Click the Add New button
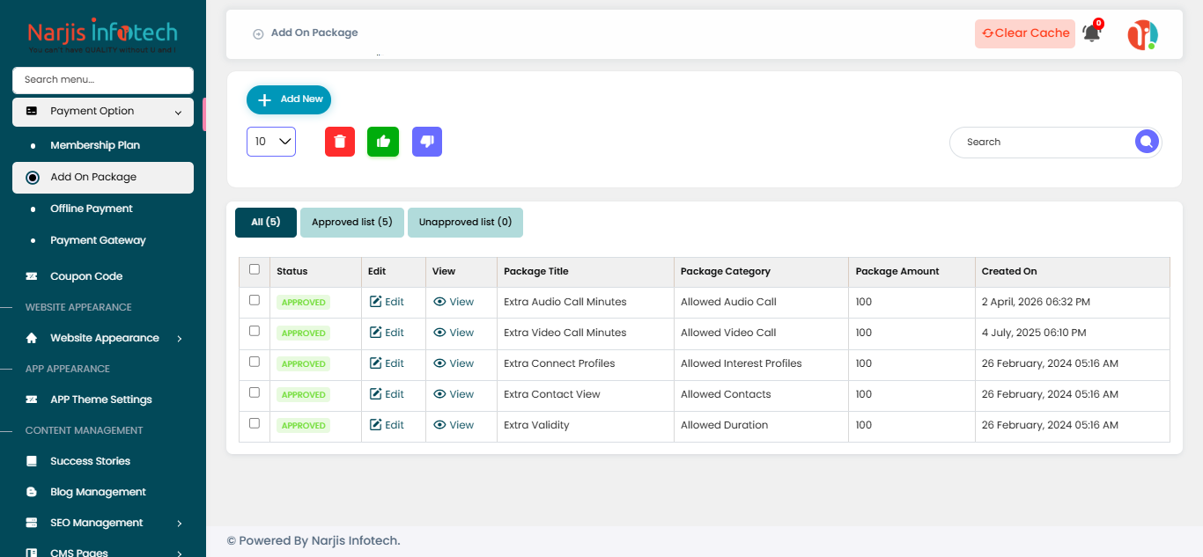Image resolution: width=1203 pixels, height=557 pixels. click(289, 99)
